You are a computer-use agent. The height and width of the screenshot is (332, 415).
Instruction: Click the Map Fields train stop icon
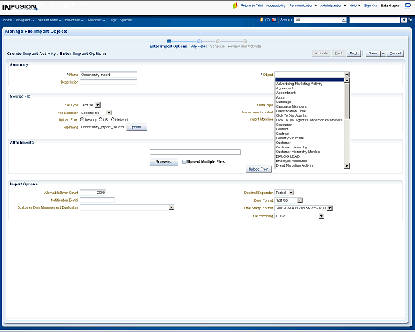(199, 41)
